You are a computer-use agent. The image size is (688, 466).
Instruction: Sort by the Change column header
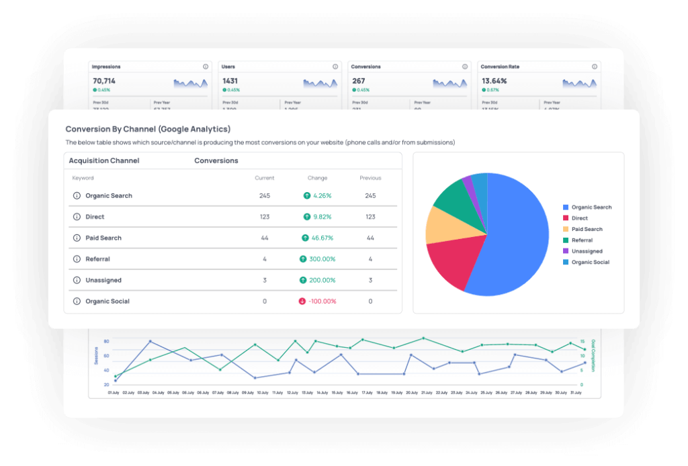pyautogui.click(x=317, y=178)
